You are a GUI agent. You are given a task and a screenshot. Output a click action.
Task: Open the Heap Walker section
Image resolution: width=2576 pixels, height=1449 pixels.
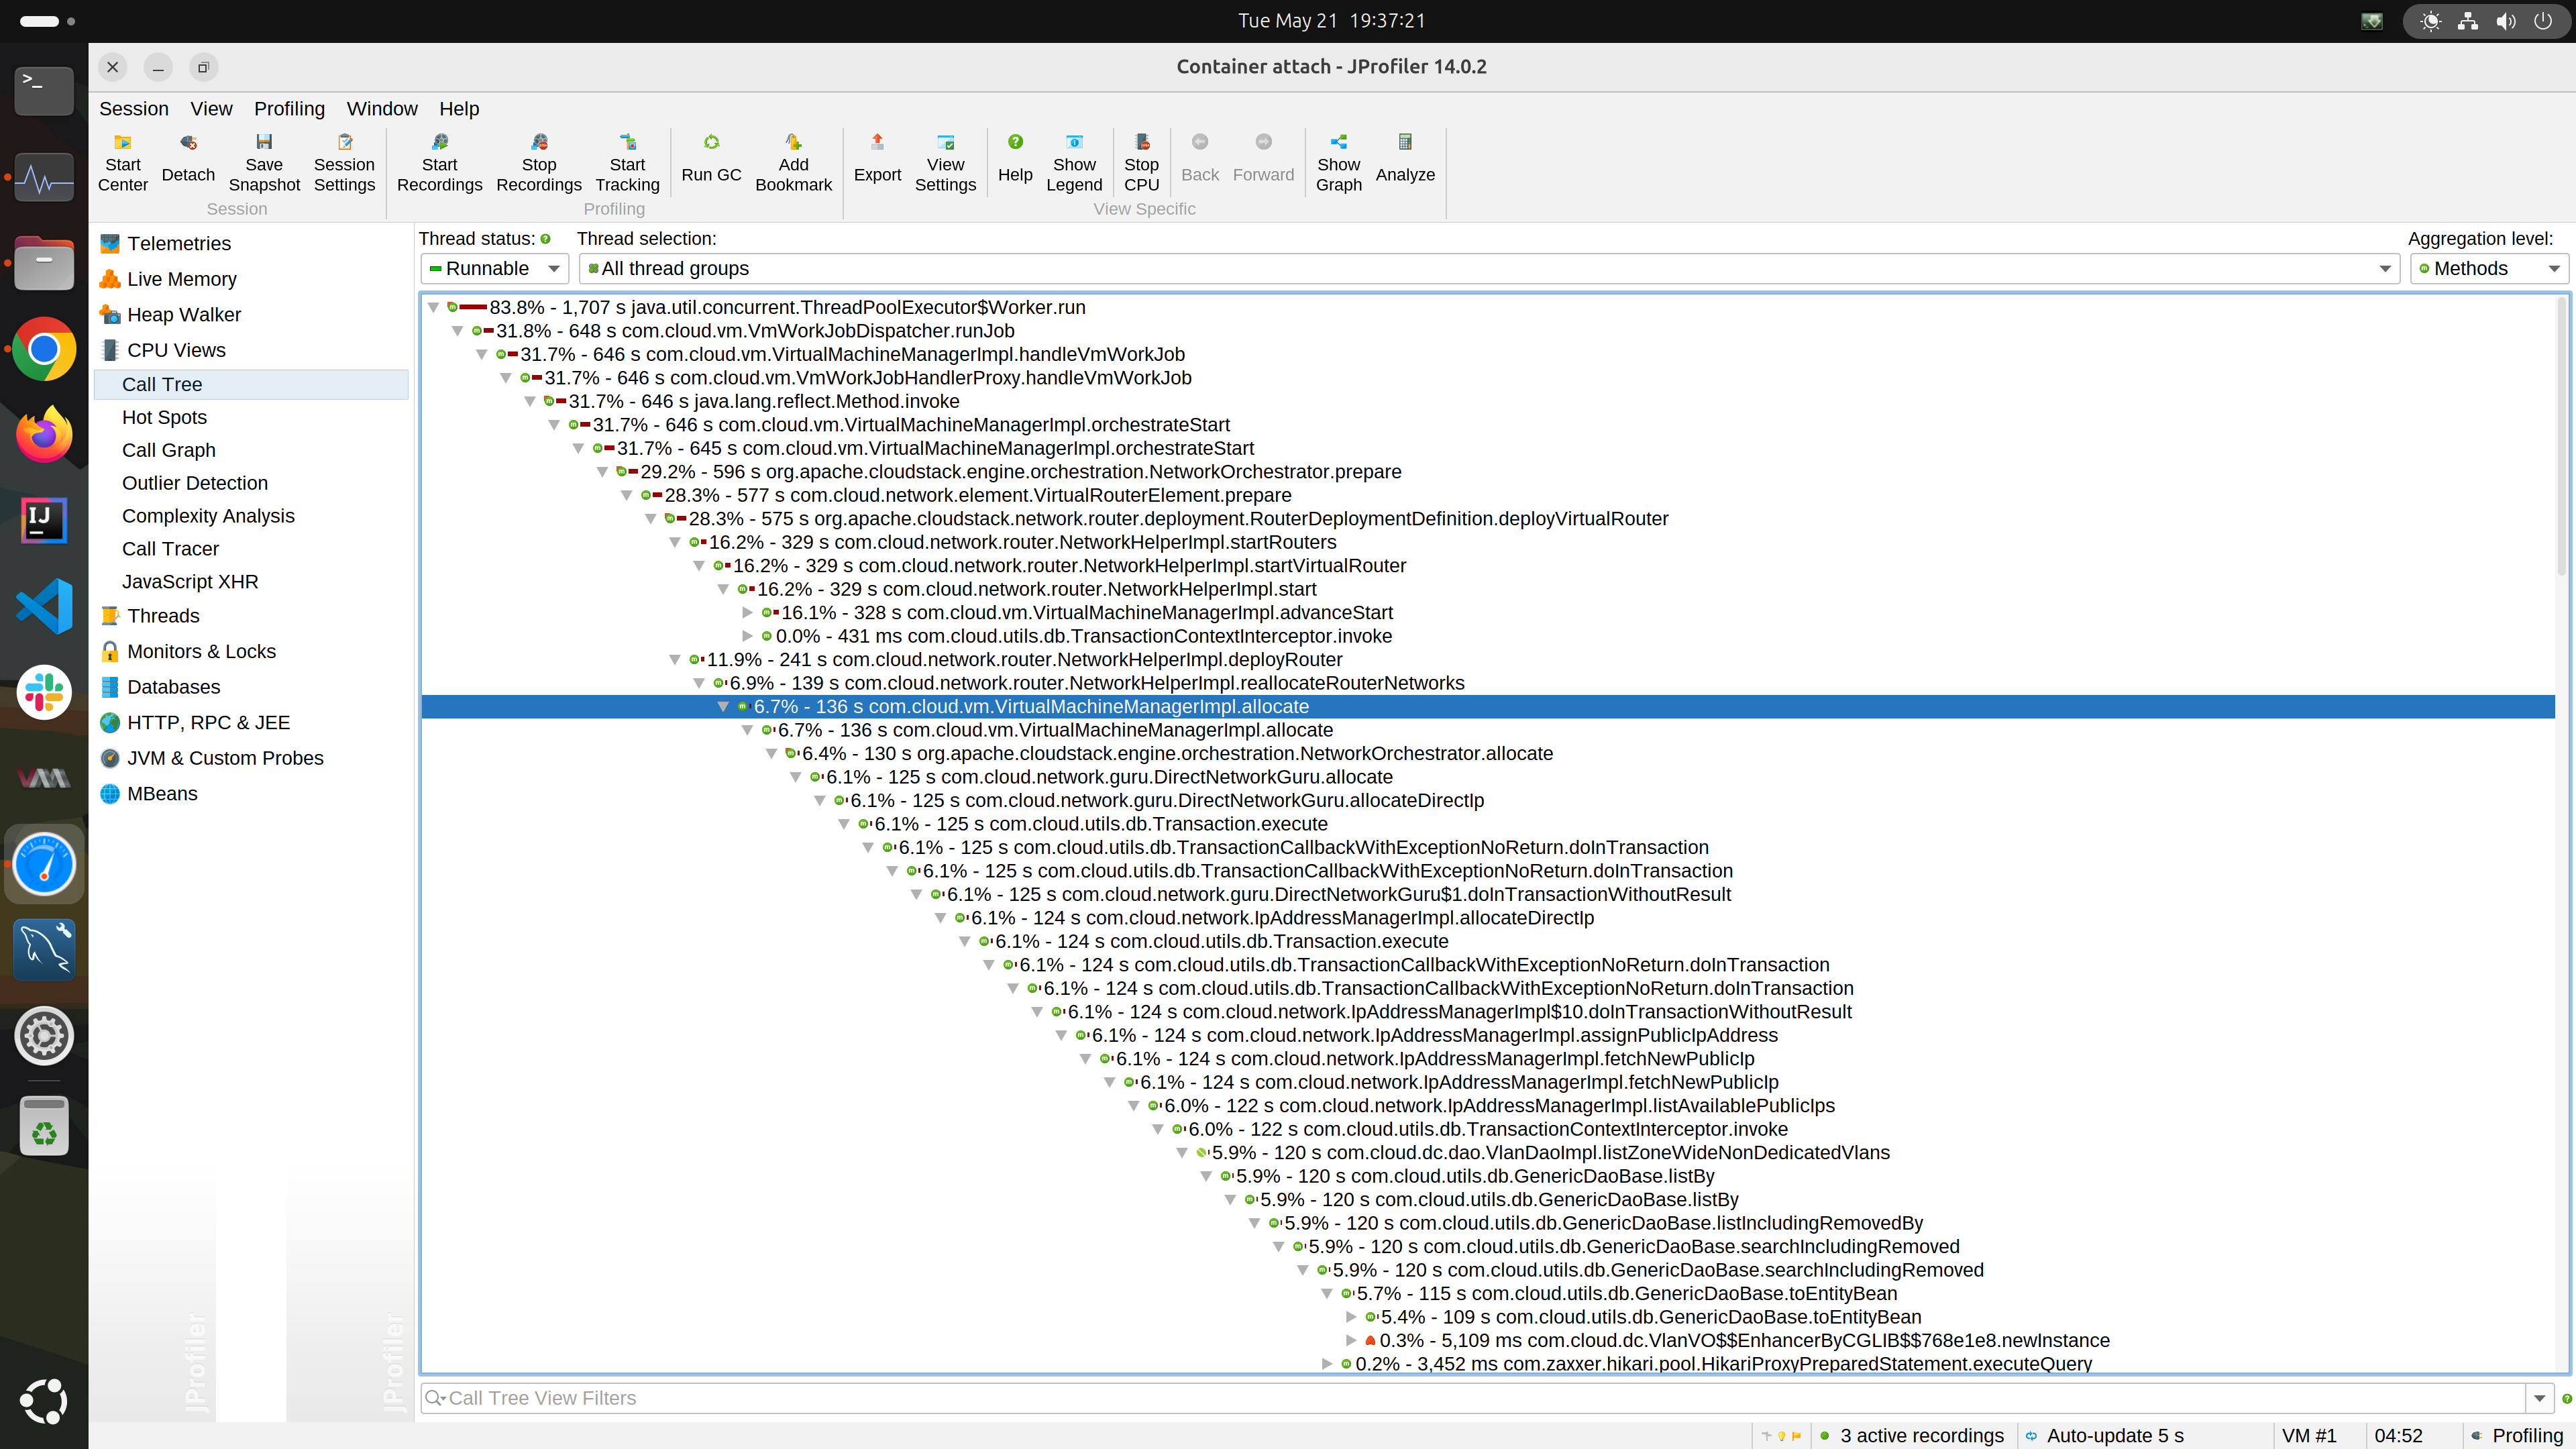point(184,314)
